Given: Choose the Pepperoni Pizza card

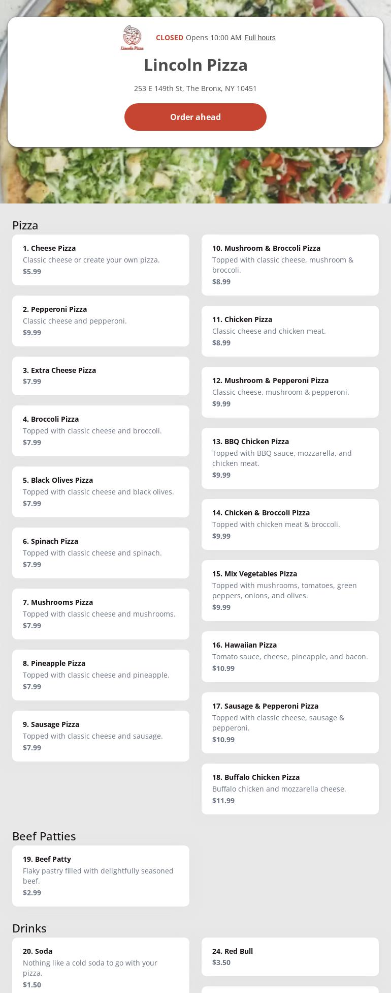Looking at the screenshot, I should [x=101, y=320].
